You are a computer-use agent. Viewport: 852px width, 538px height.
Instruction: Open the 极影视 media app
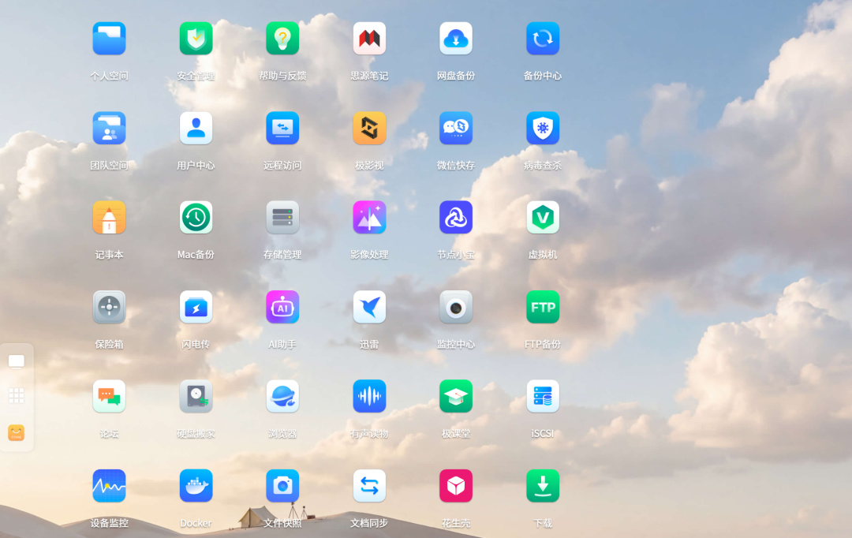[x=369, y=129]
